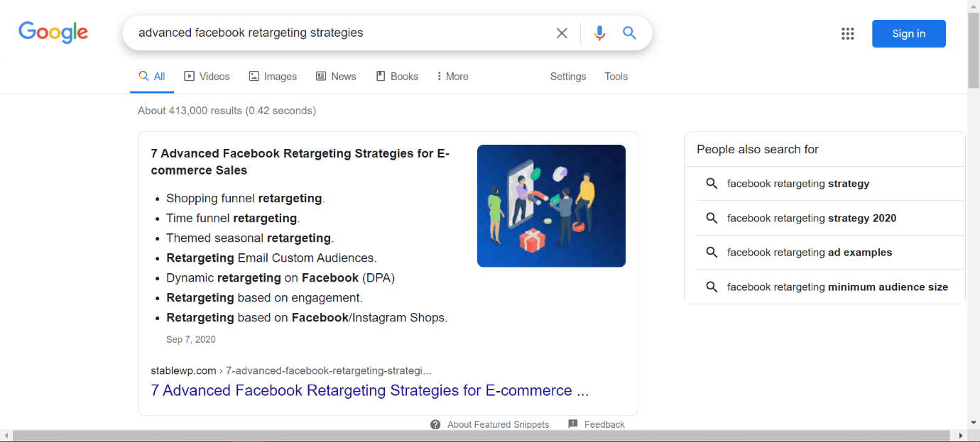
Task: Submit search using the magnifier icon
Action: [629, 33]
